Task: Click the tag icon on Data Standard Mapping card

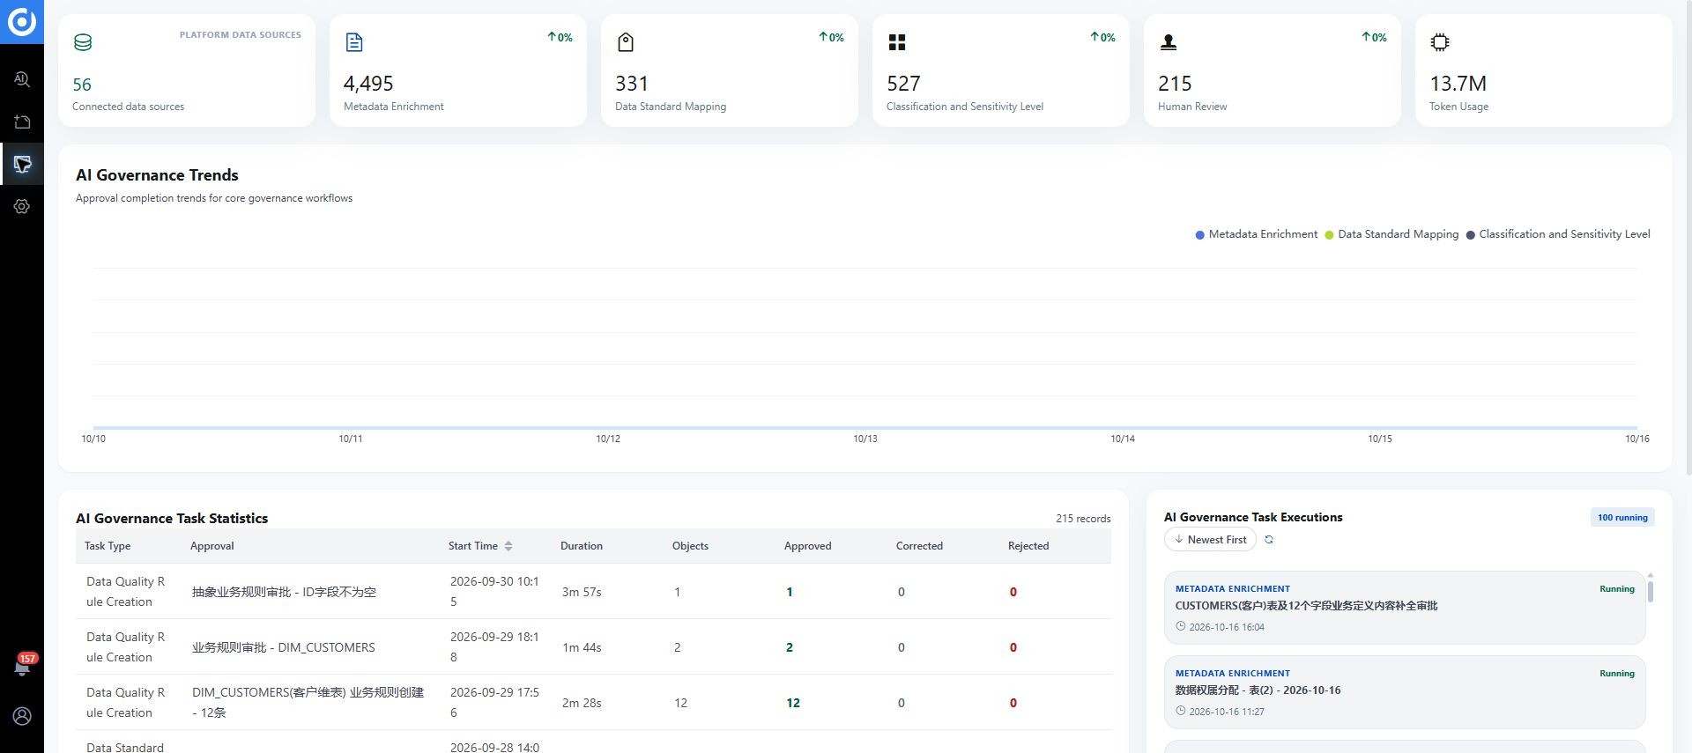Action: [x=626, y=42]
